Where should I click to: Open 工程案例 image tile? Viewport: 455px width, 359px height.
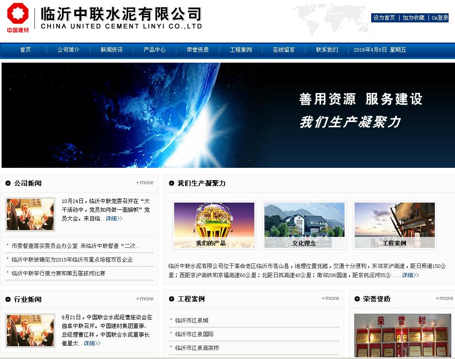(395, 225)
